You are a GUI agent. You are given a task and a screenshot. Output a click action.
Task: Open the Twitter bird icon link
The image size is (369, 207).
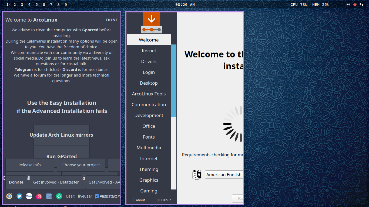point(19,196)
